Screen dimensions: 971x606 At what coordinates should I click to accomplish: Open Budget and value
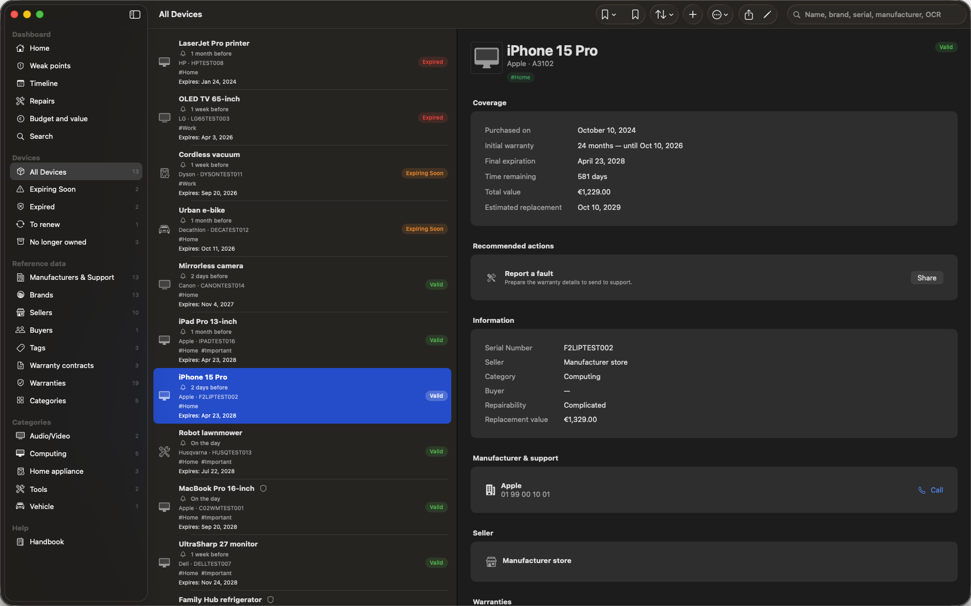(76, 119)
